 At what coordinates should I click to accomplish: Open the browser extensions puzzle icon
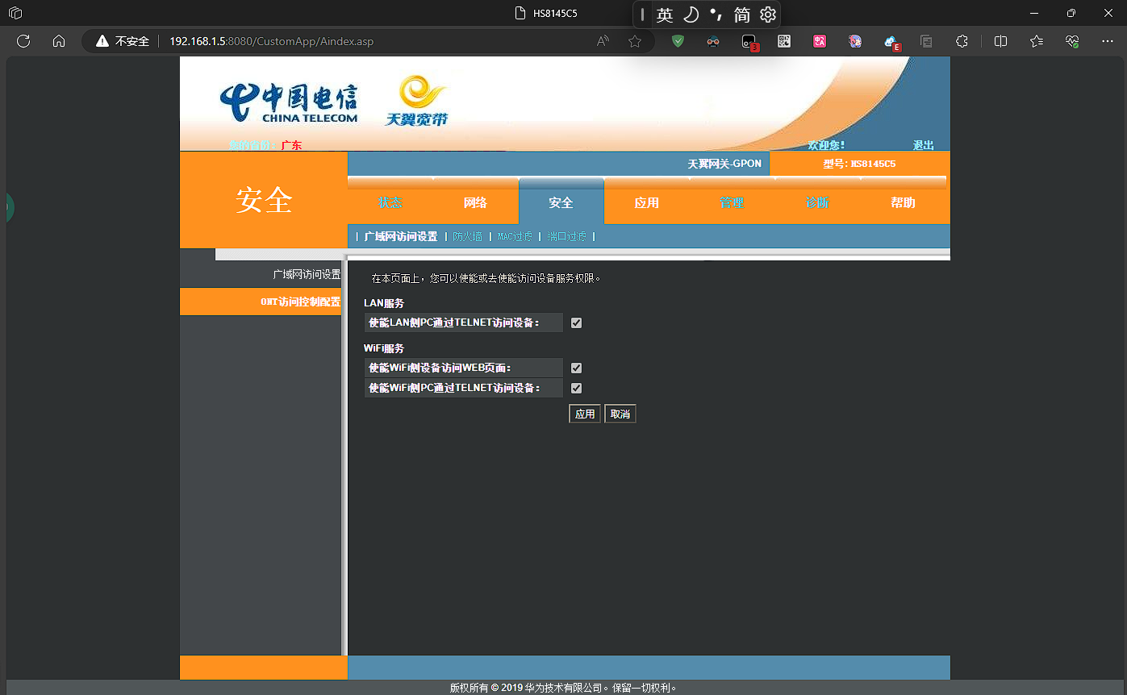(962, 41)
